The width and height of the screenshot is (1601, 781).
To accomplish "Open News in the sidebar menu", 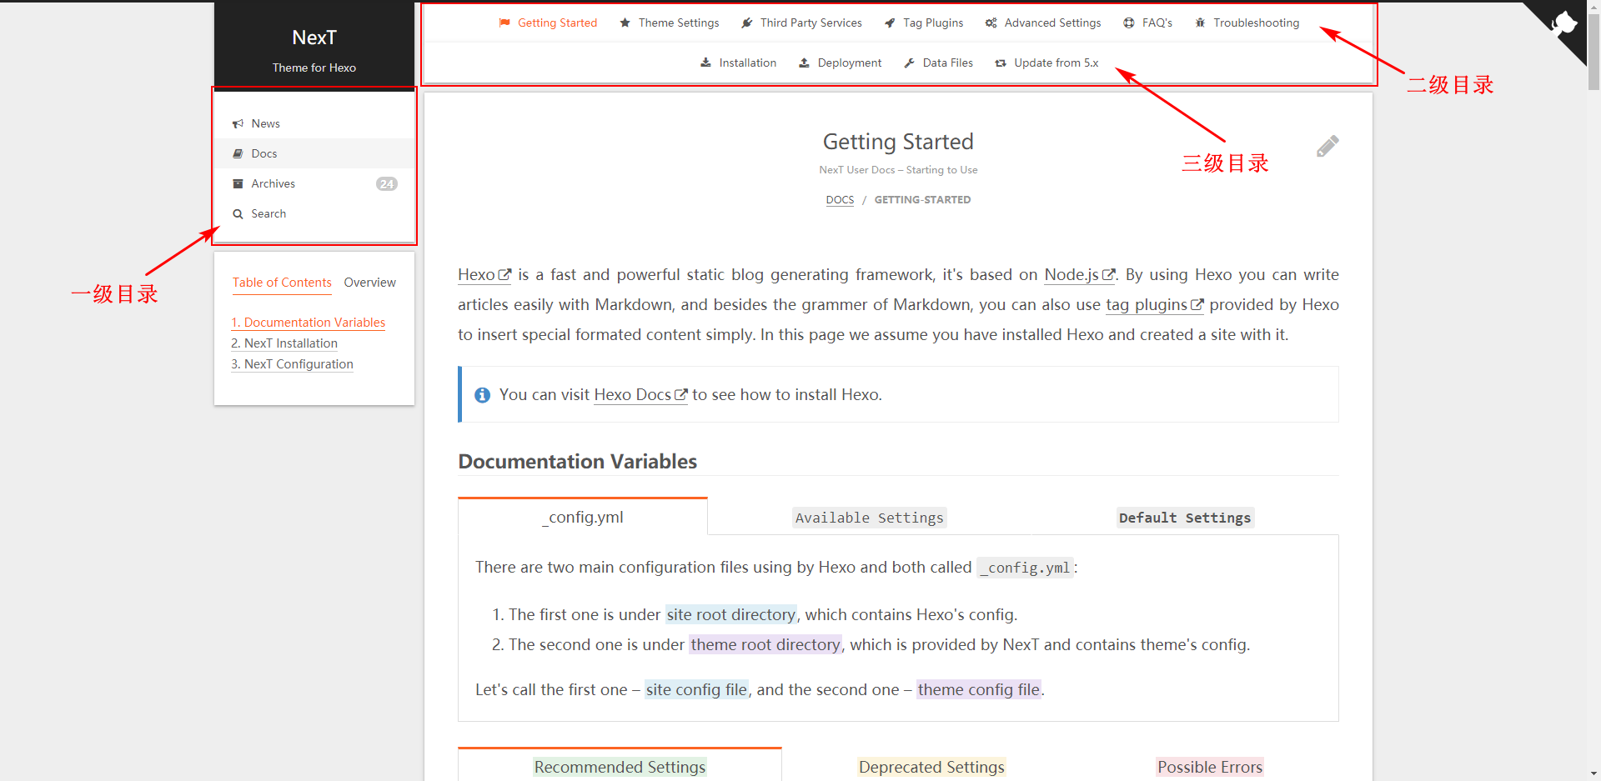I will pyautogui.click(x=314, y=123).
